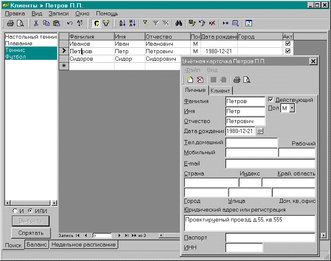Click the Cut scissors icon
331x261 pixels.
click(x=36, y=23)
